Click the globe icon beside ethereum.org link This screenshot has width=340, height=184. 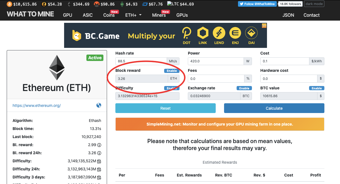[x=99, y=105]
